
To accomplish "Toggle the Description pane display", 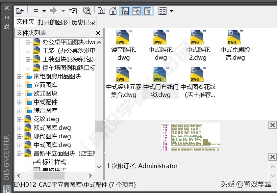I will point(148,11).
